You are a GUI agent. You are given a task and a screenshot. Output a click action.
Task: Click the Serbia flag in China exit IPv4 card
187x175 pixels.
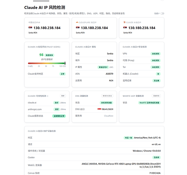(x=30, y=28)
